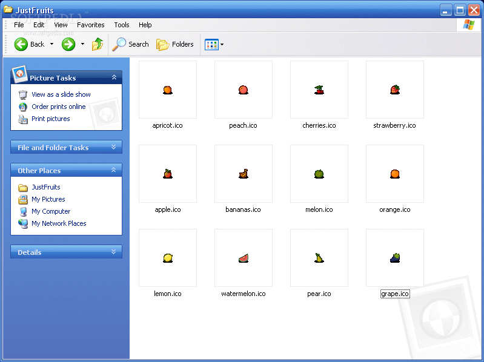The width and height of the screenshot is (484, 362).
Task: Click the peach.ico file name
Action: (244, 125)
